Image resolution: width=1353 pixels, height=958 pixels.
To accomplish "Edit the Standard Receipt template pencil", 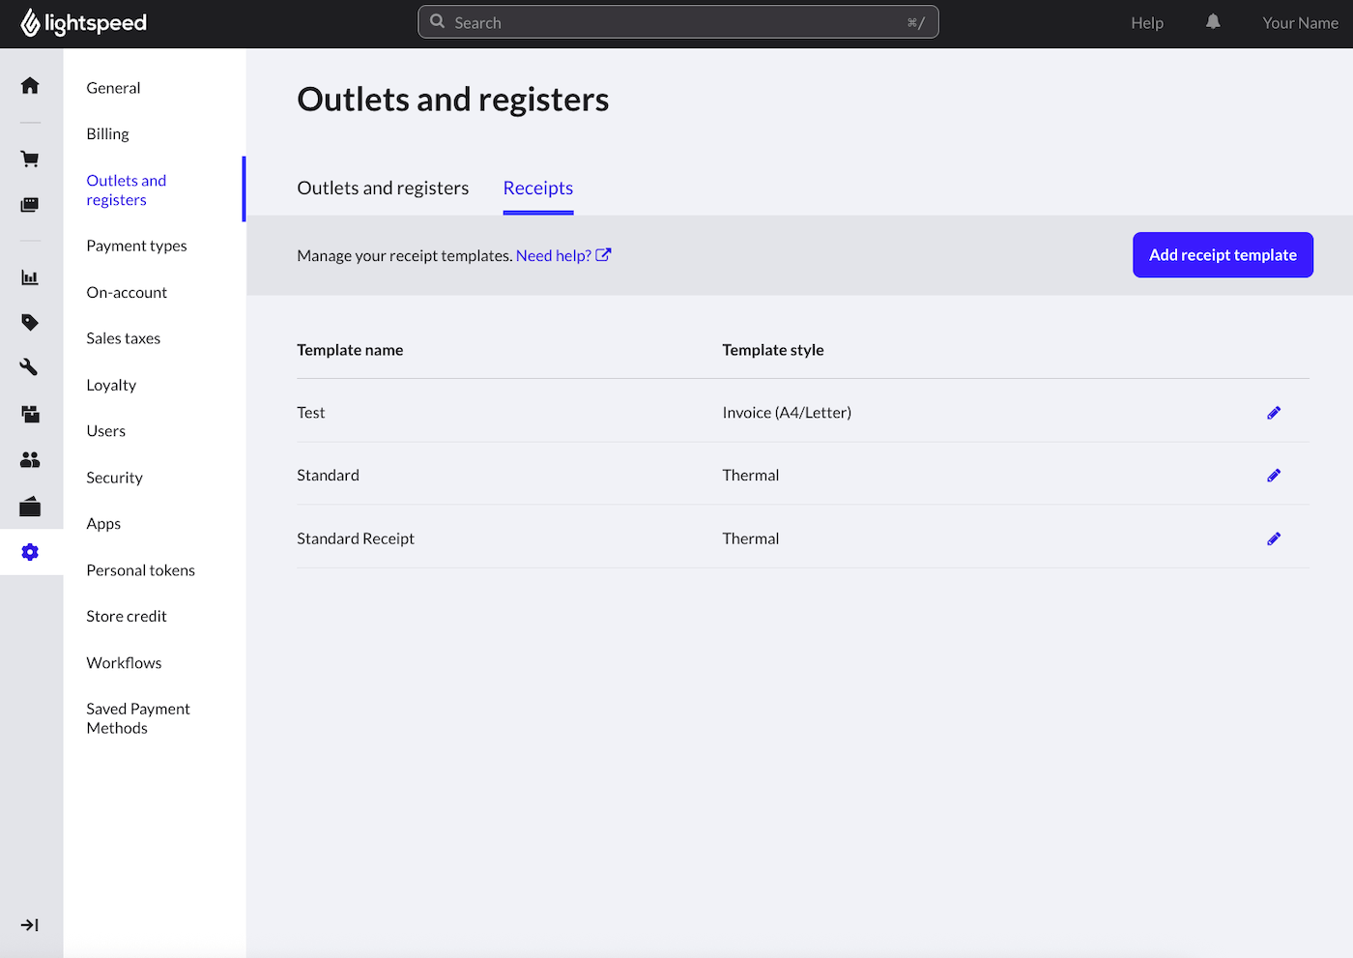I will (1273, 538).
